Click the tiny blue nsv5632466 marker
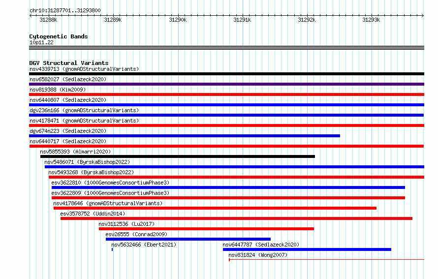The height and width of the screenshot is (279, 438). (x=112, y=249)
